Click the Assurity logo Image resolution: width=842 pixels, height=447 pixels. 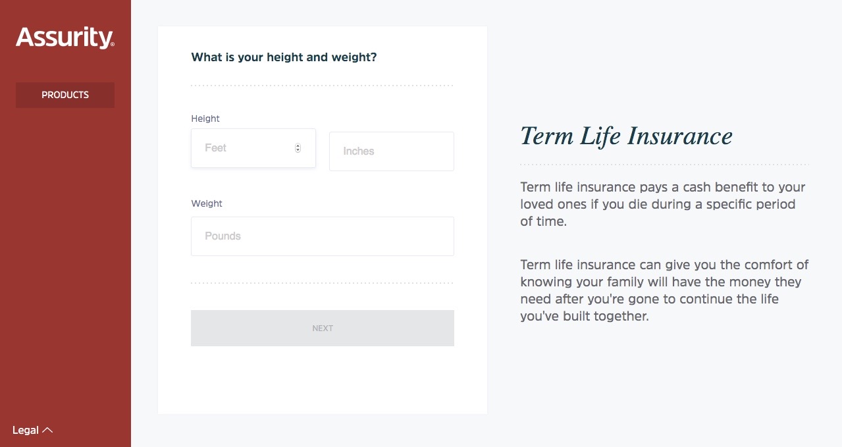(x=65, y=38)
